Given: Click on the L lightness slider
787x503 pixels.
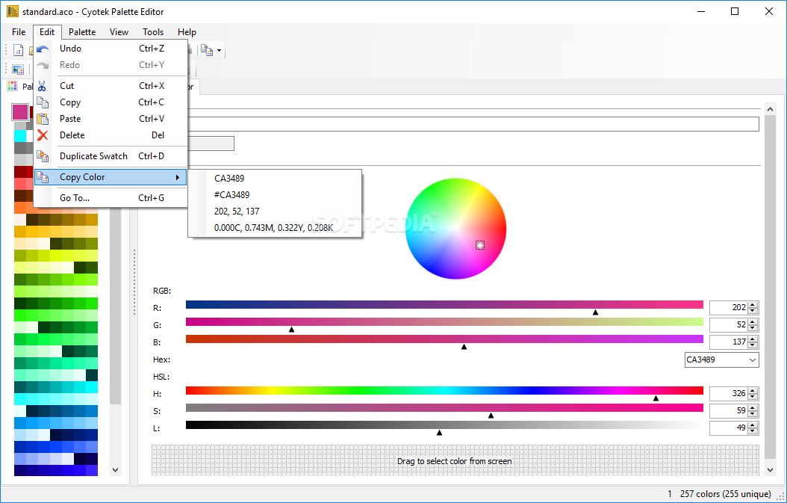Looking at the screenshot, I should tap(444, 425).
